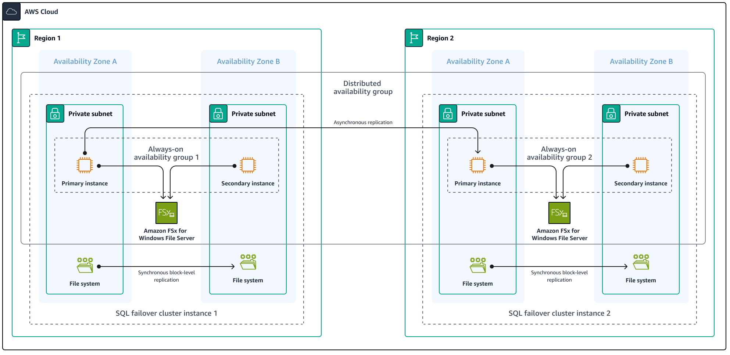Click the Availability Zone B header in Region 2
The height and width of the screenshot is (355, 730).
[x=641, y=61]
